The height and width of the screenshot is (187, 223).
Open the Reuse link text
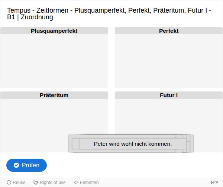[19, 183]
